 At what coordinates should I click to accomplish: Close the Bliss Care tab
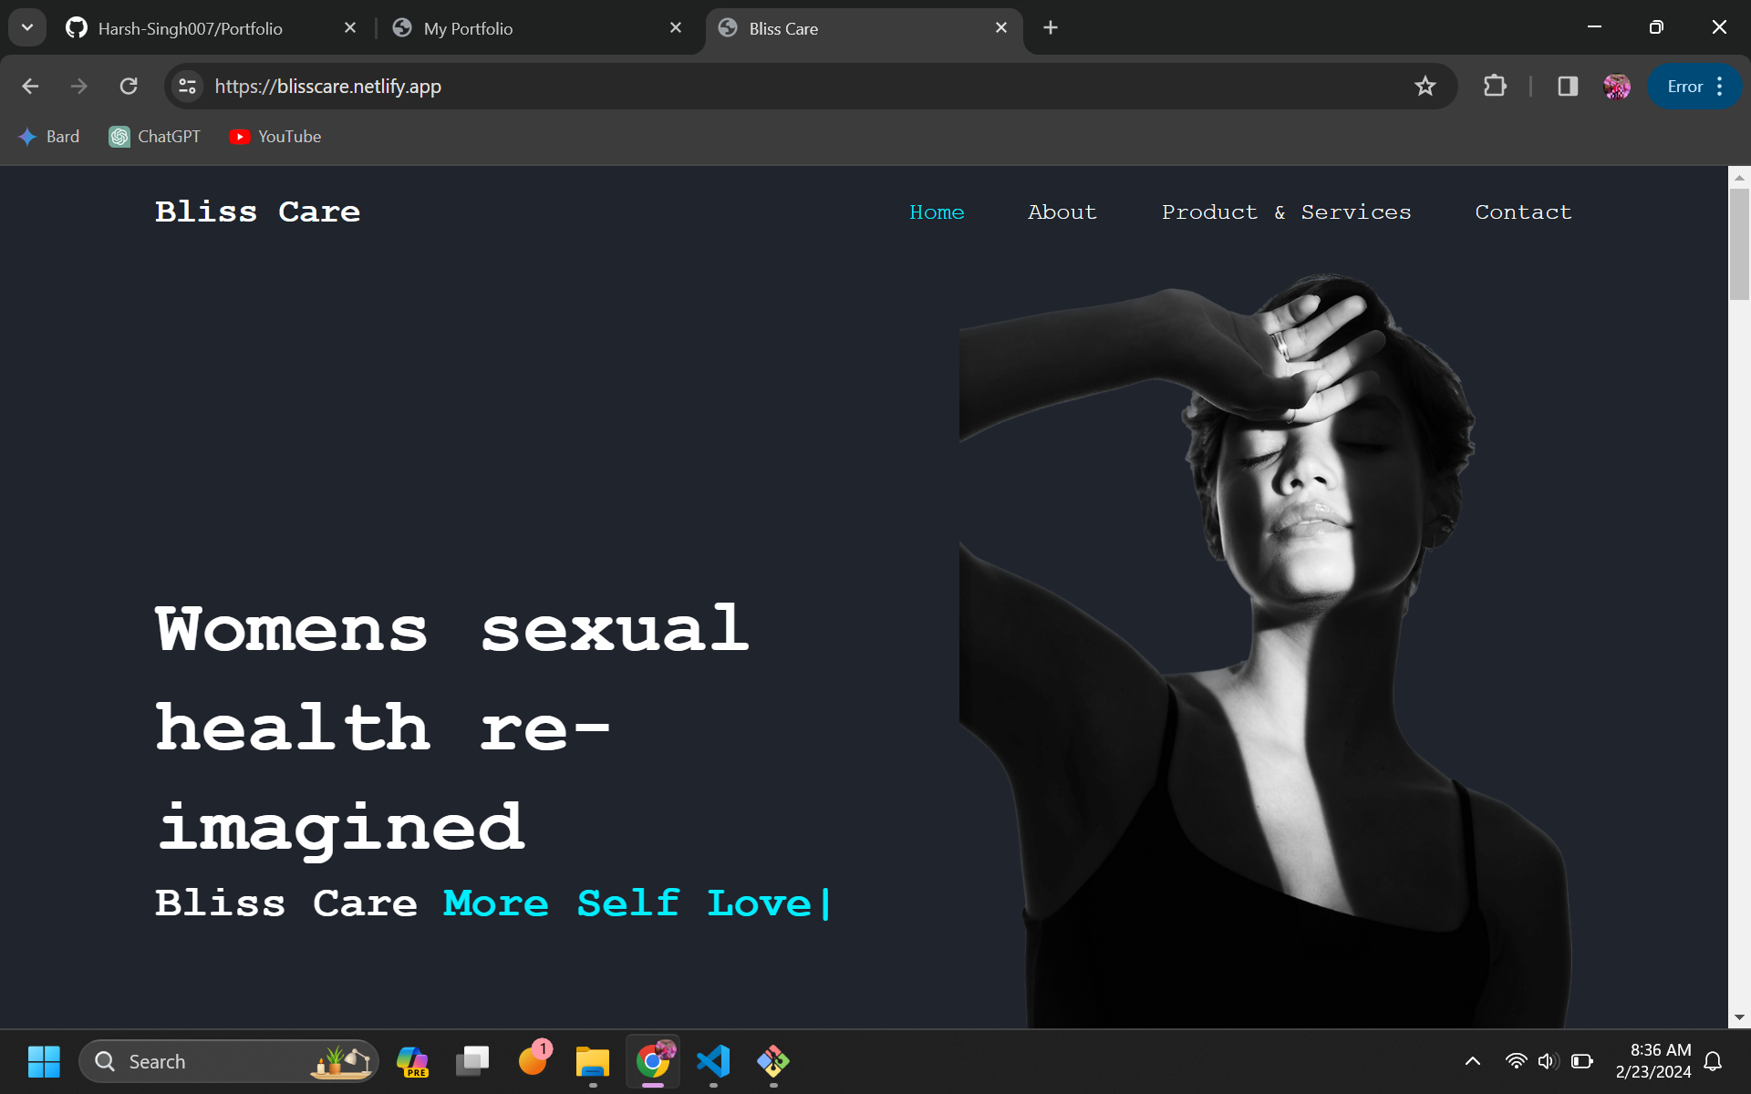coord(1001,28)
